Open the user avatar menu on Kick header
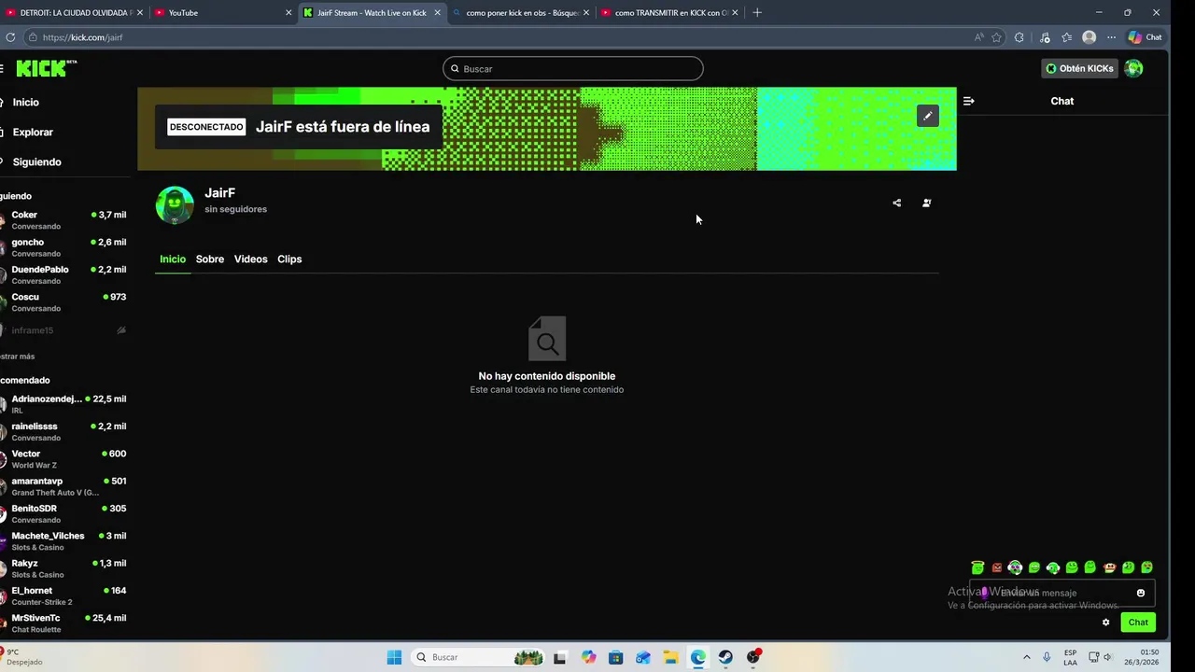This screenshot has height=672, width=1195. point(1133,68)
